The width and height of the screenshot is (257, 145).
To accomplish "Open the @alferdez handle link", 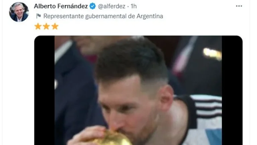I will 112,6.
